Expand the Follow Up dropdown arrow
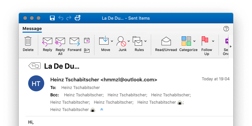Viewport: 252px width, 126px height. tap(213, 41)
